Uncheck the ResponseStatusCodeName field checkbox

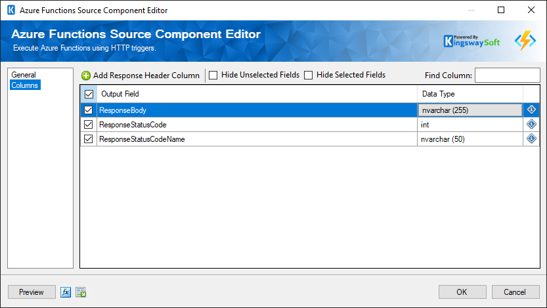click(88, 139)
